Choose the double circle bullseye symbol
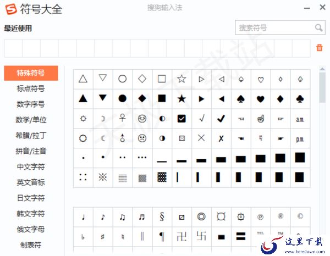The width and height of the screenshot is (330, 256). pos(201,216)
